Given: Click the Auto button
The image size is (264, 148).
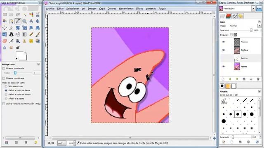Looking at the screenshot, I should [x=259, y=9].
